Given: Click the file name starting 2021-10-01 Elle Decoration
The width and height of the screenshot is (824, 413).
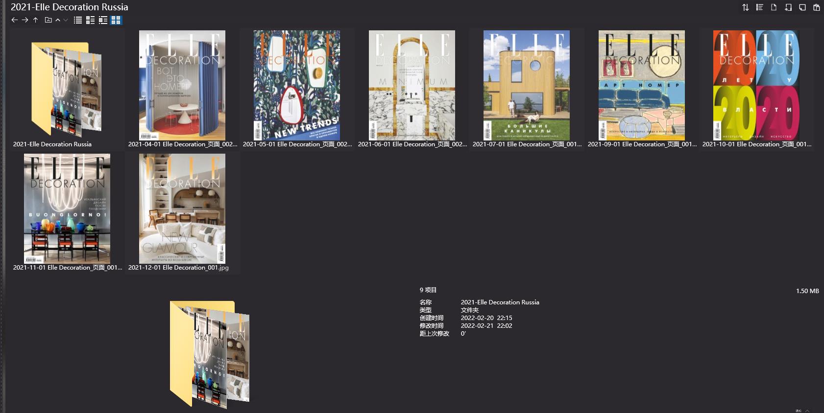Looking at the screenshot, I should pyautogui.click(x=757, y=144).
